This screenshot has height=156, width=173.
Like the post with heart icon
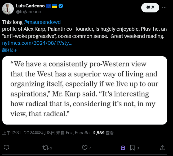click(85, 148)
